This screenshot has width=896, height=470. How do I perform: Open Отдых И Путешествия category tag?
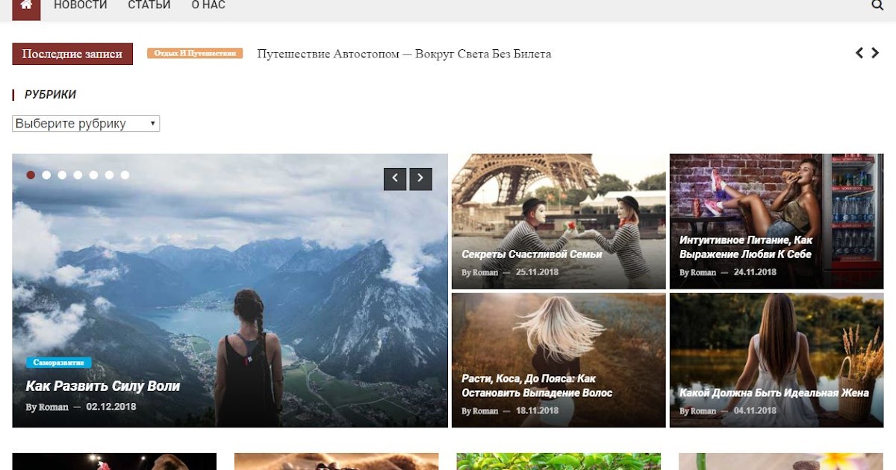(x=195, y=53)
